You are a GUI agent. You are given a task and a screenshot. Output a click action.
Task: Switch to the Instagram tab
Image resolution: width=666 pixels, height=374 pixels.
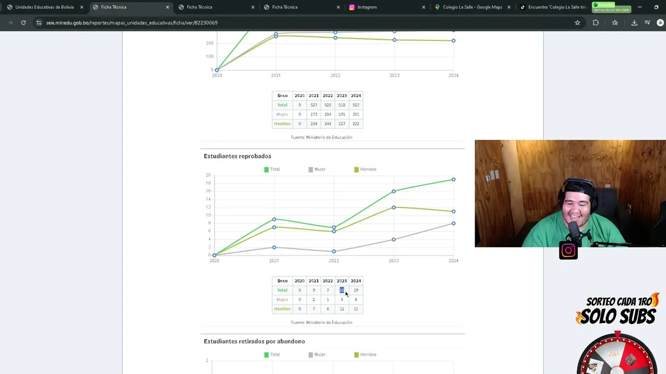[386, 7]
